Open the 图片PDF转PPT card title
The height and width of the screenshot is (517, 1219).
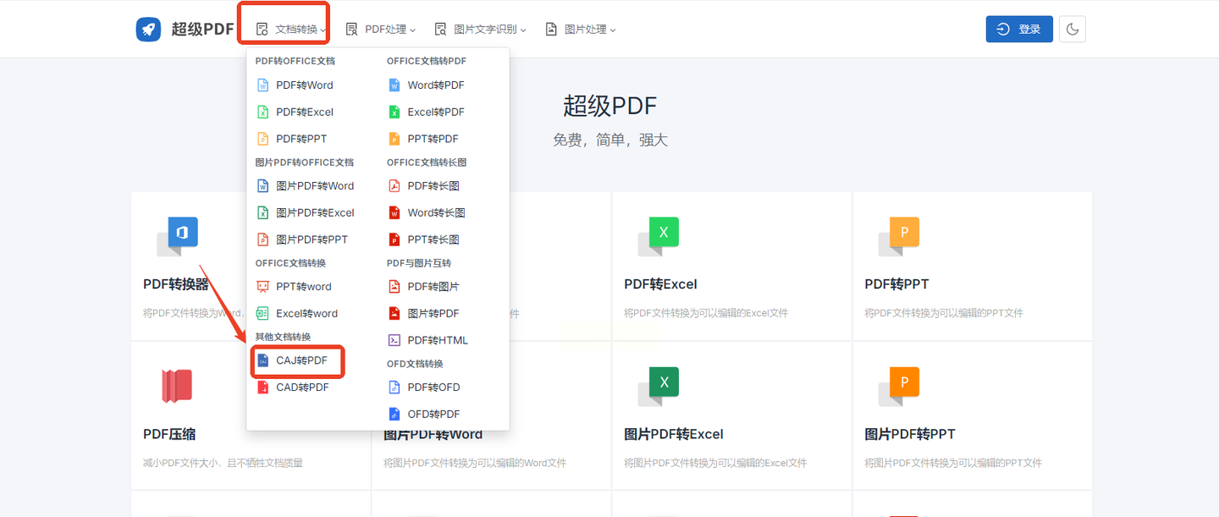point(910,434)
